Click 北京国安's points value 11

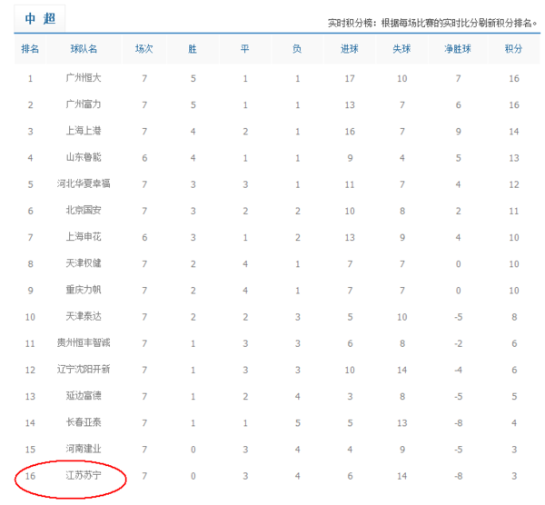[514, 212]
